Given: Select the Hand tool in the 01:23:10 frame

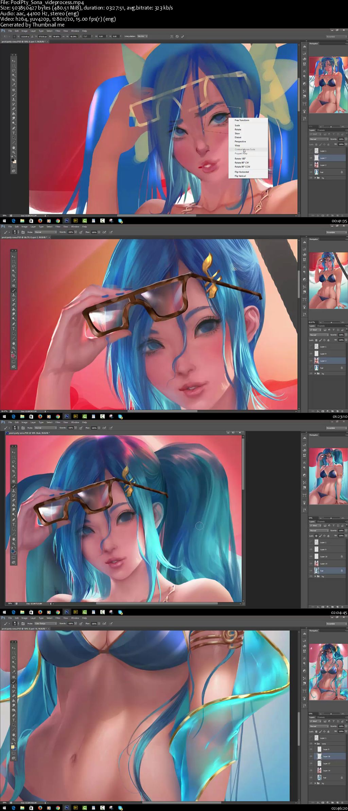Looking at the screenshot, I should point(14,343).
